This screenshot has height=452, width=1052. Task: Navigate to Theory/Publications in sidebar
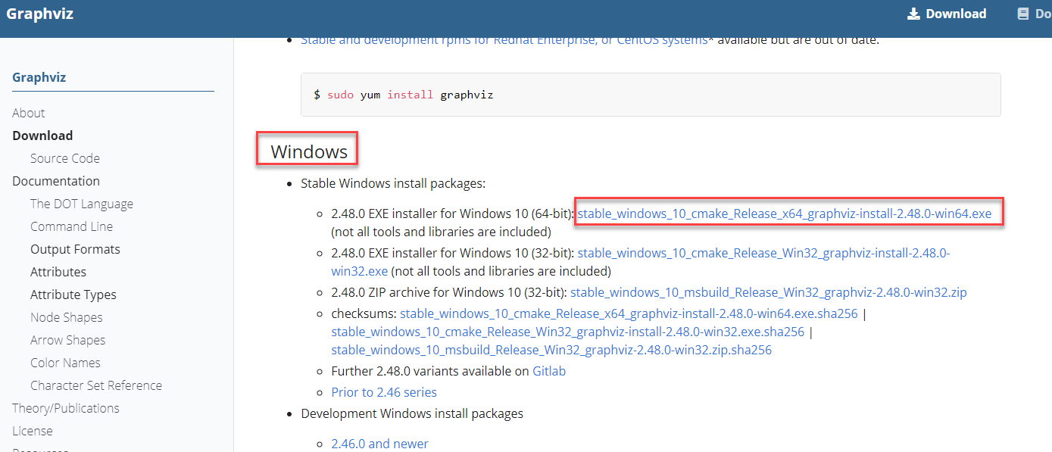tap(66, 408)
